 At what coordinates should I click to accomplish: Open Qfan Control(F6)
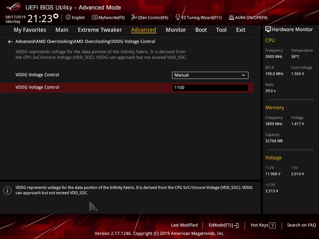(150, 17)
